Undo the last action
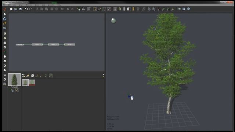Image resolution: width=235 pixels, height=132 pixels. [x=26, y=9]
